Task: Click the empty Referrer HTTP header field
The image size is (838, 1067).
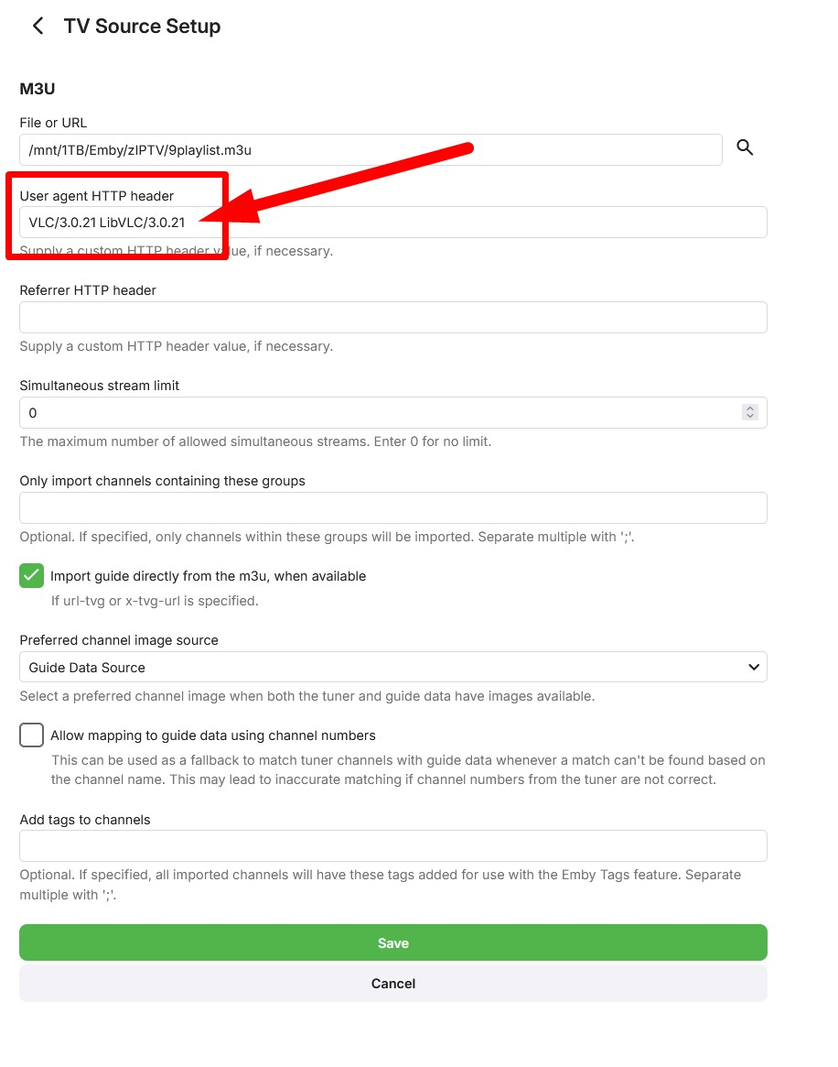Action: [393, 317]
